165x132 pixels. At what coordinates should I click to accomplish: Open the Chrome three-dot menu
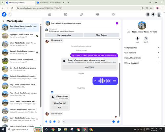162,8
